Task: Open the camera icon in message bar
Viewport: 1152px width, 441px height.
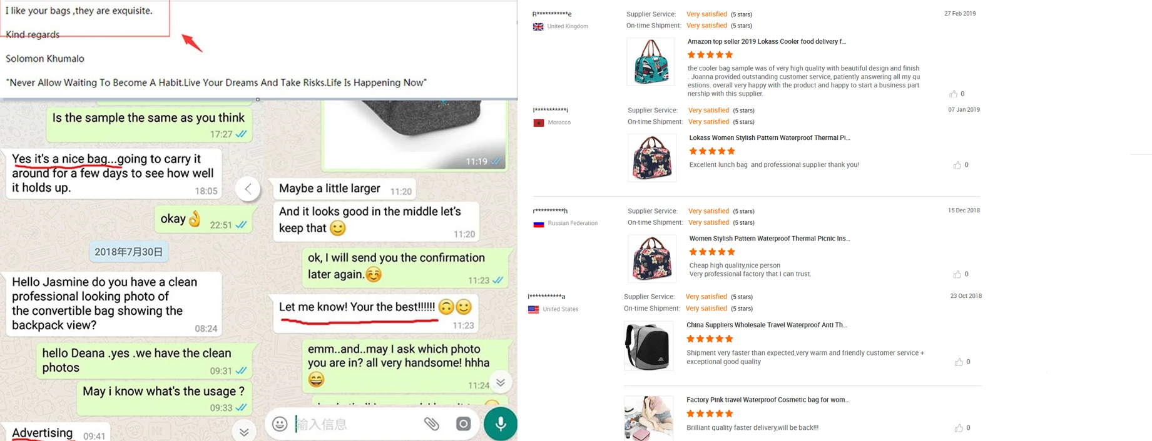Action: [463, 424]
